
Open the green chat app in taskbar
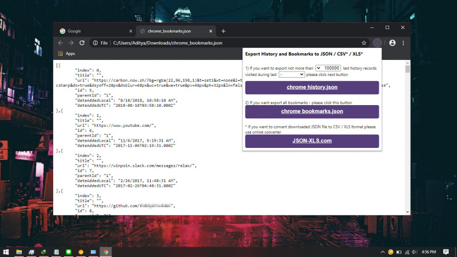(69, 252)
